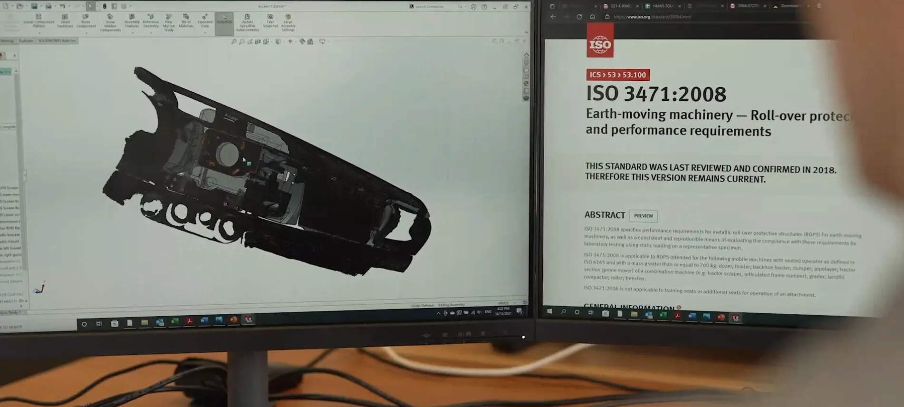The height and width of the screenshot is (407, 904).
Task: Switch to the Evaluate tab
Action: [26, 40]
